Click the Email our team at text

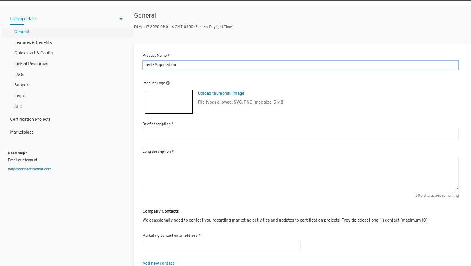pos(23,160)
